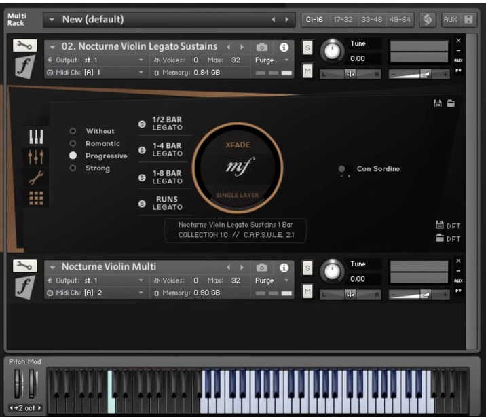The width and height of the screenshot is (486, 417).
Task: Mute Nocturne Violin Multi with M button
Action: click(307, 291)
